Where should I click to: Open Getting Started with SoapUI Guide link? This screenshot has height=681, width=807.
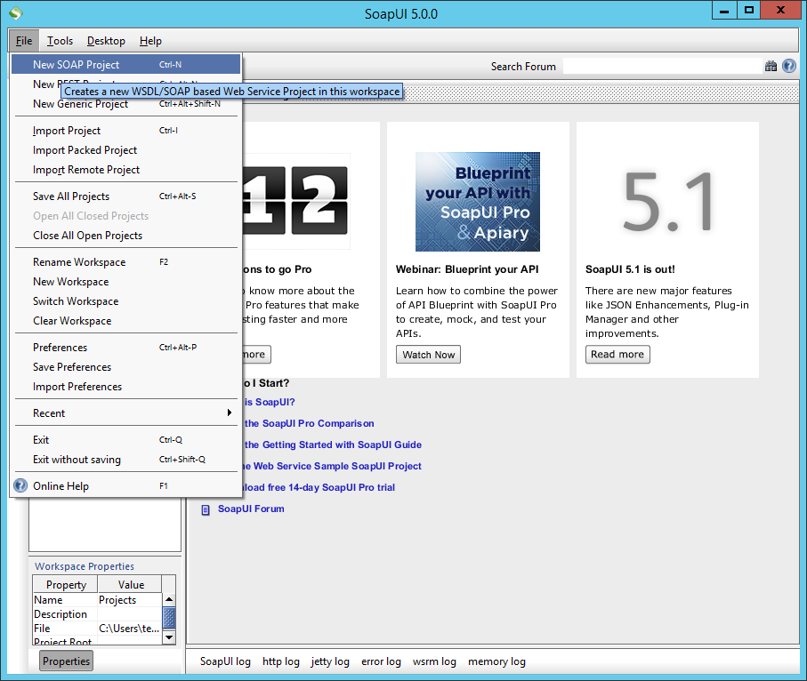333,445
